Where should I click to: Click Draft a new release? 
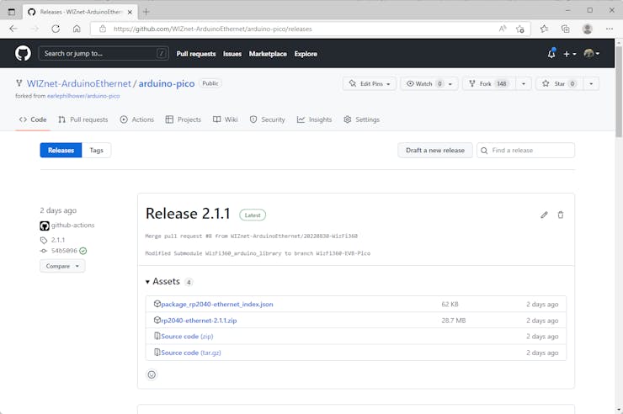pyautogui.click(x=435, y=150)
